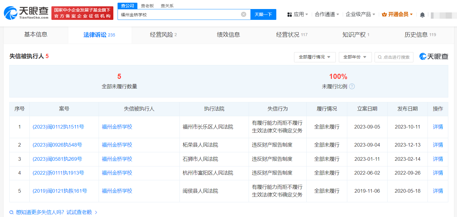Click the search icon beside 想知道更多失信人吗
The width and height of the screenshot is (457, 217).
click(x=11, y=212)
